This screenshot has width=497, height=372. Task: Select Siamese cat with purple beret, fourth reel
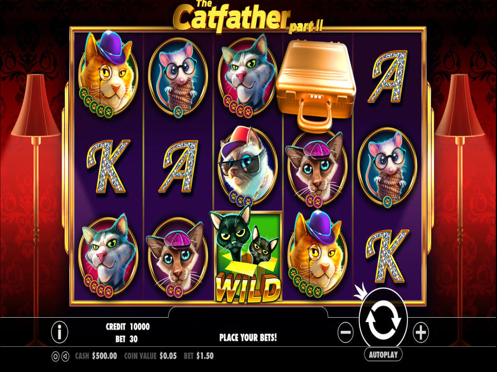[x=317, y=169]
